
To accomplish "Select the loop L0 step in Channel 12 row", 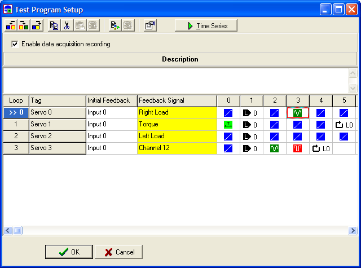I will 321,148.
